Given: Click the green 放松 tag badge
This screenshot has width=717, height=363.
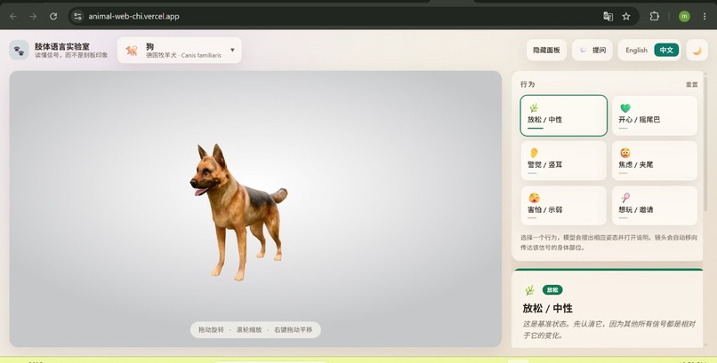Looking at the screenshot, I should [552, 290].
